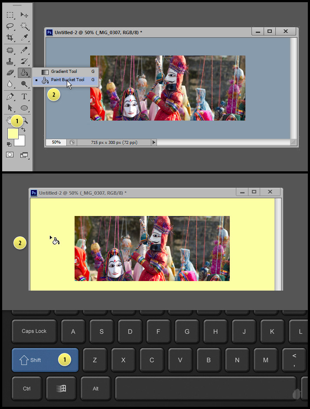Click the active Paint Bucket tool button
Viewport: 310px width, 409px height.
24,73
